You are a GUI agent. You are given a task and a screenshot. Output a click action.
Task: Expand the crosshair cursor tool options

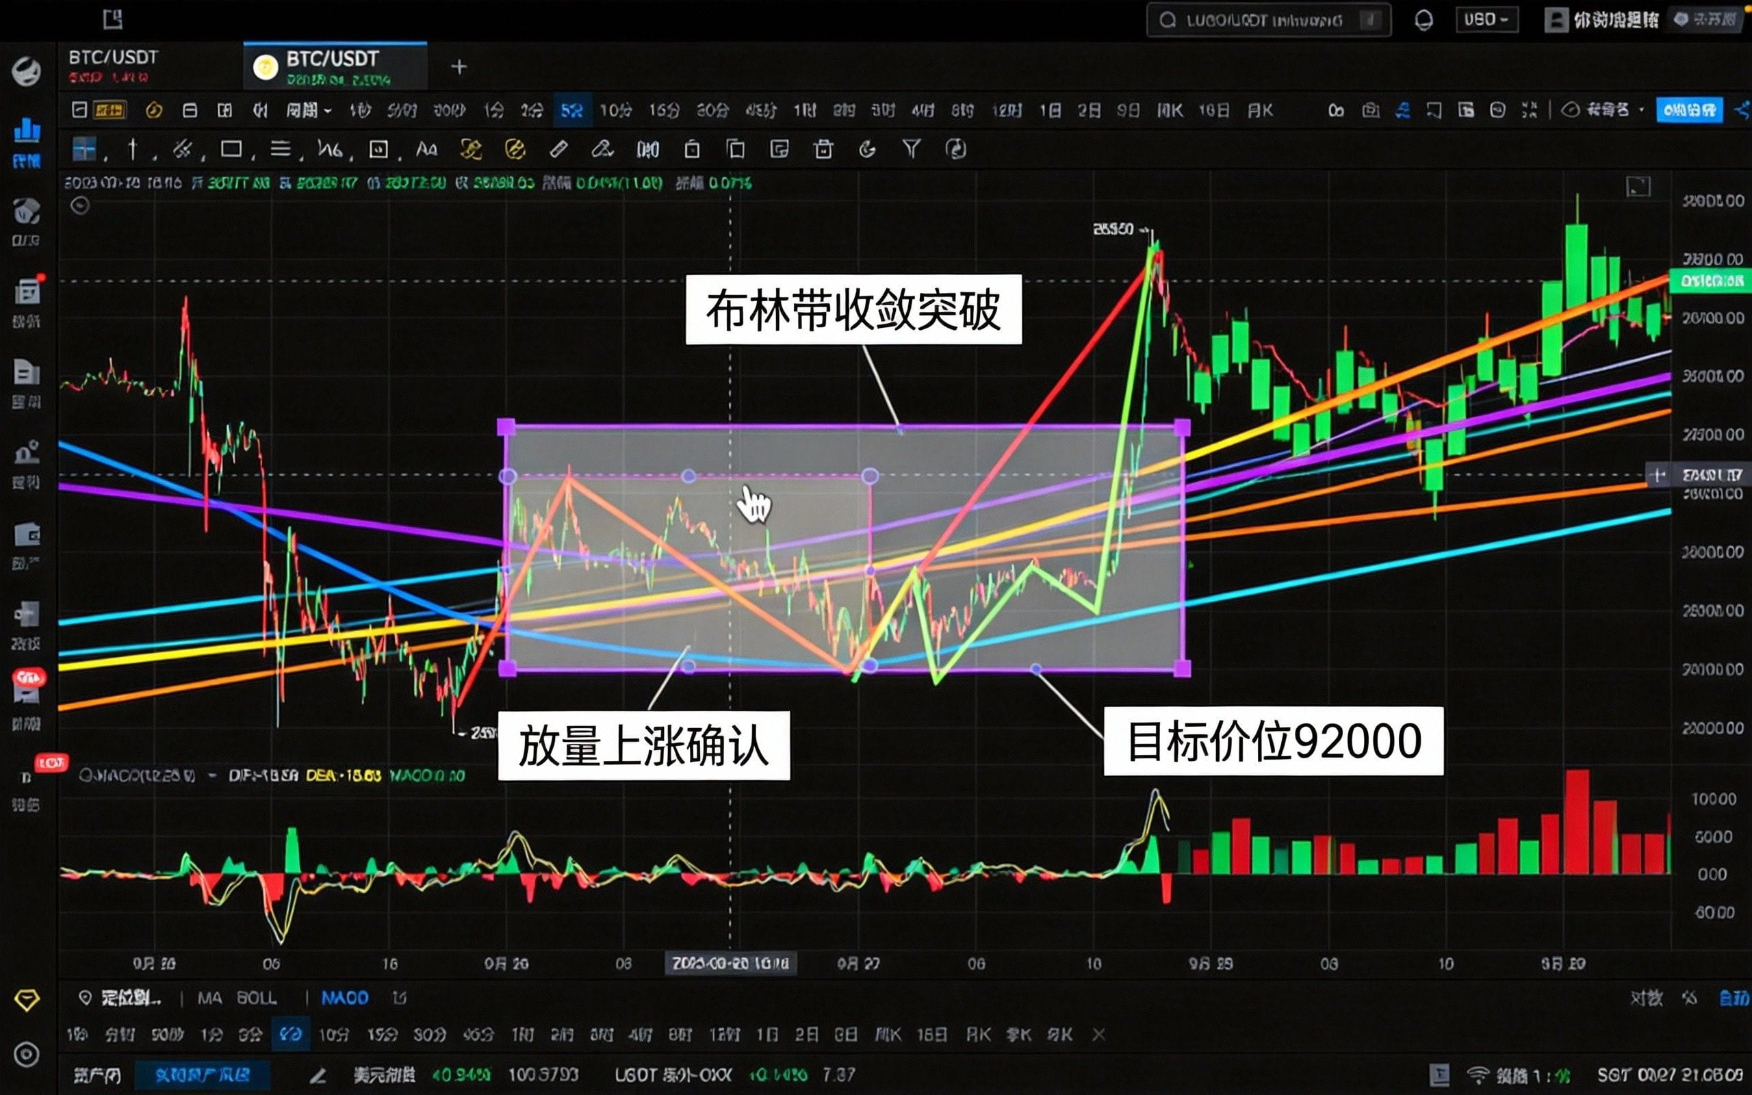point(107,158)
